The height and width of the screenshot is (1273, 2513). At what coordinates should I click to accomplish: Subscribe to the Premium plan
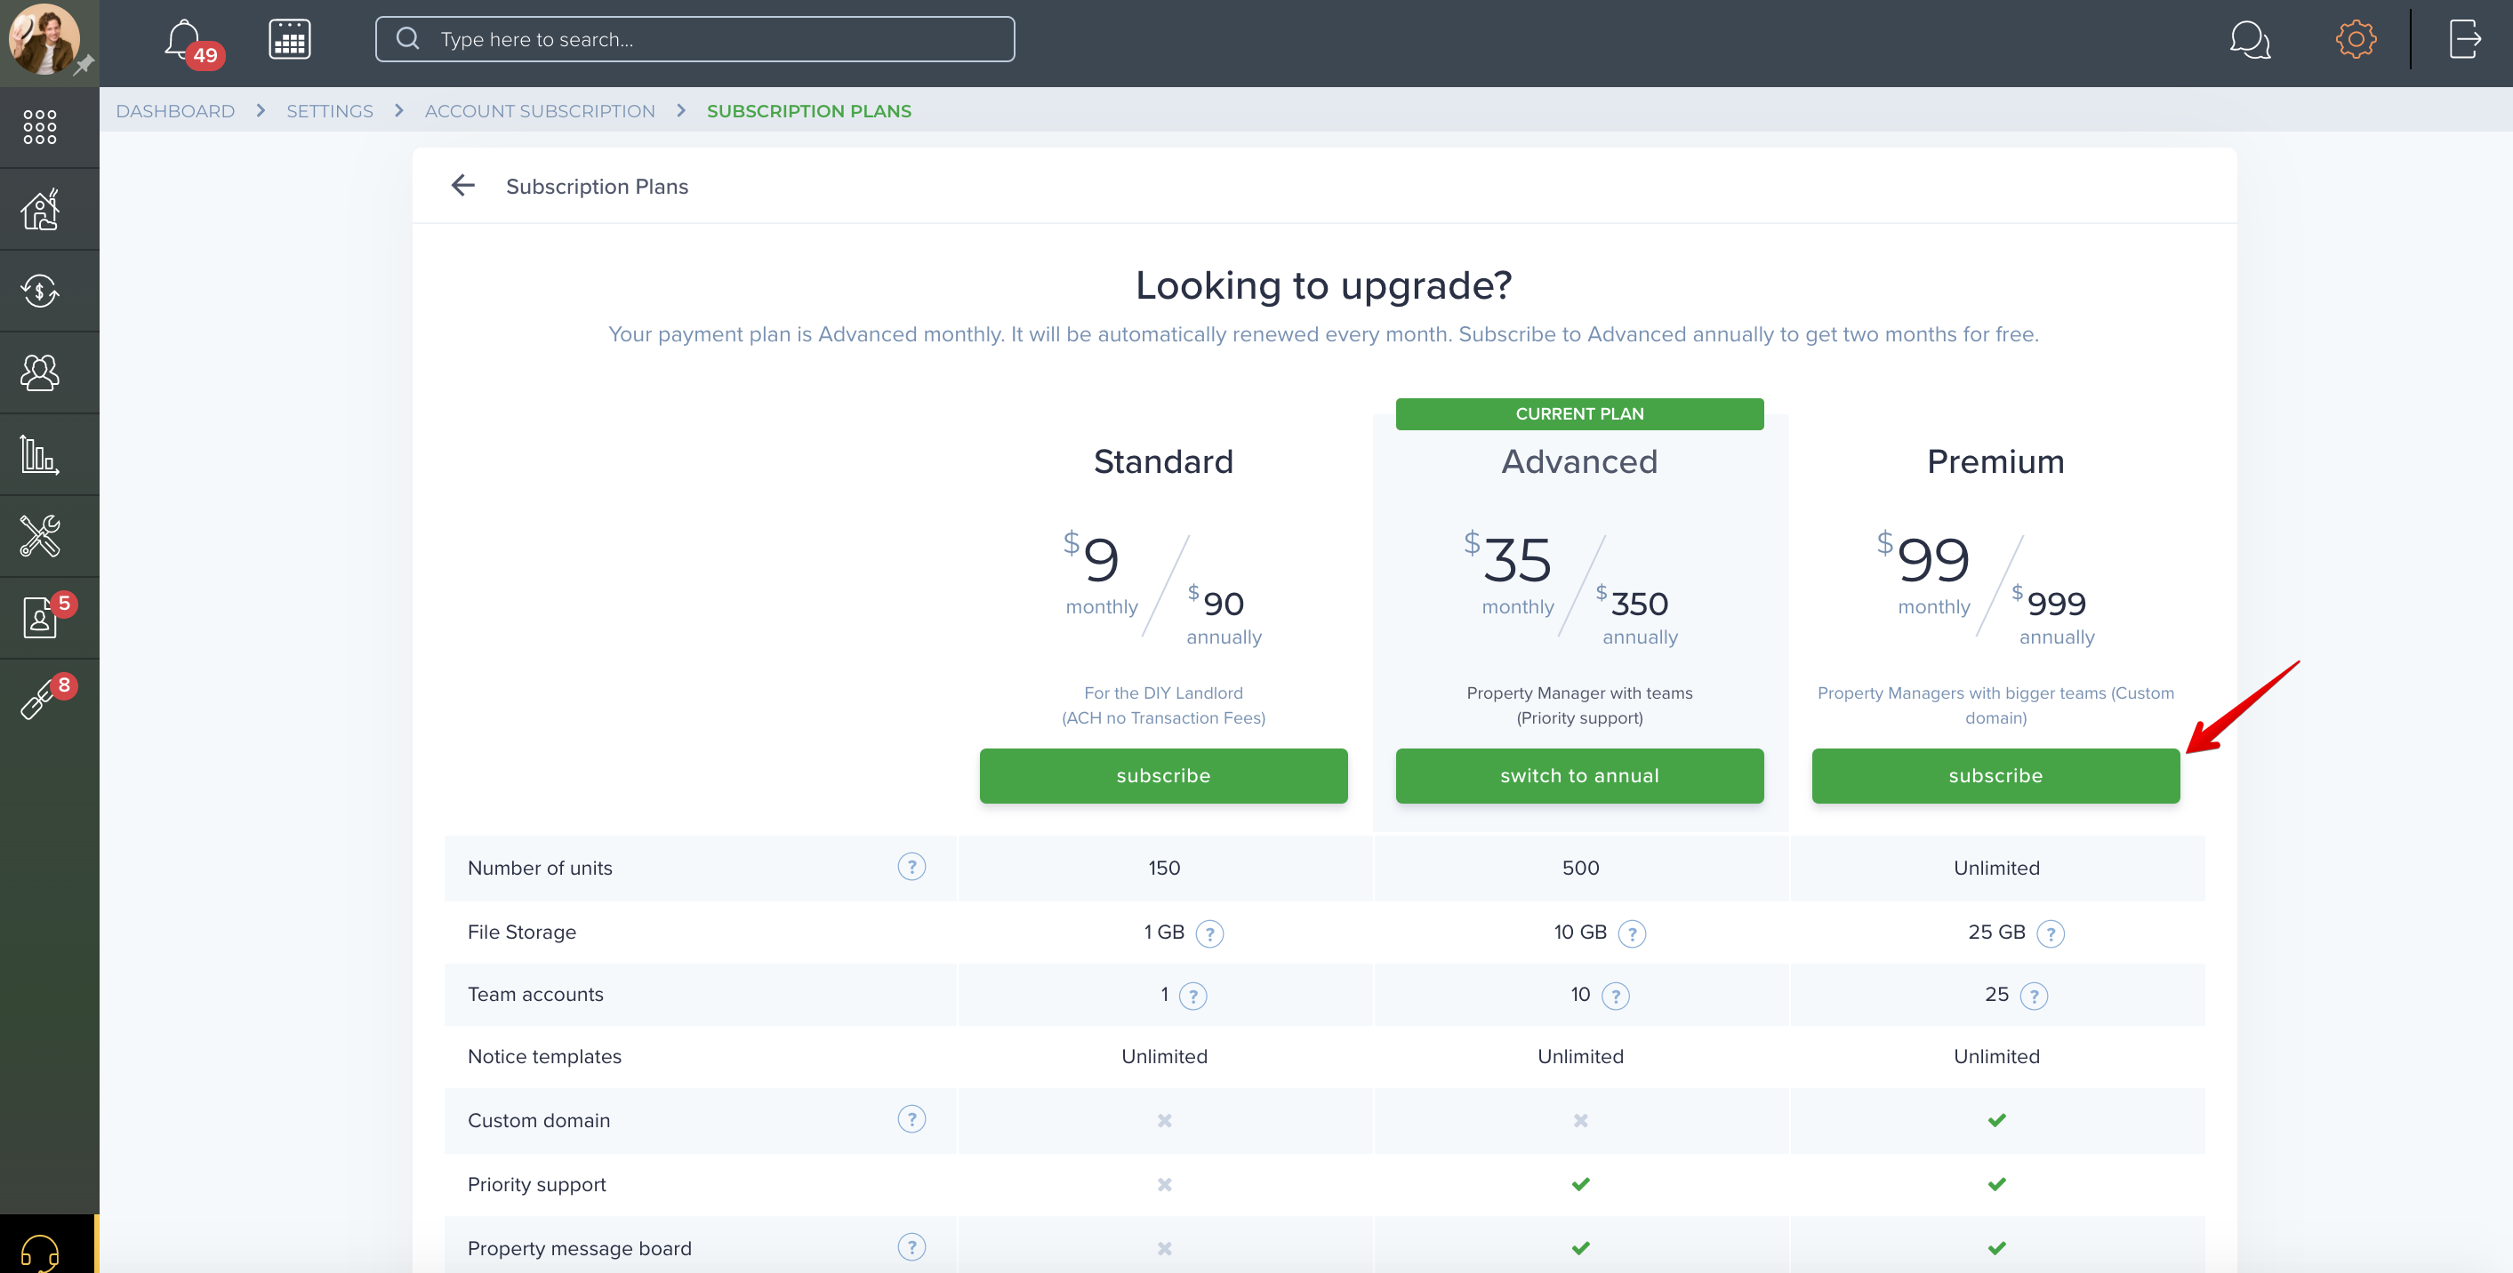[x=1995, y=775]
